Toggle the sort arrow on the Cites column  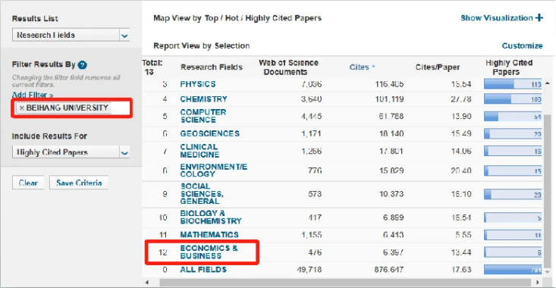373,67
